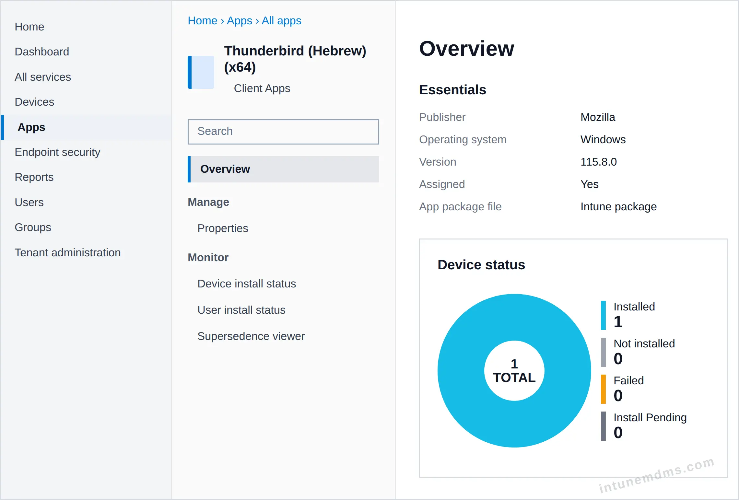The image size is (739, 500).
Task: Click the Monitor section heading
Action: point(208,257)
